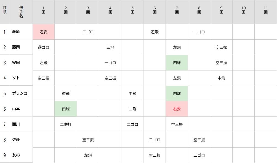Click the 選手名 column header
The height and width of the screenshot is (163, 277).
point(21,12)
